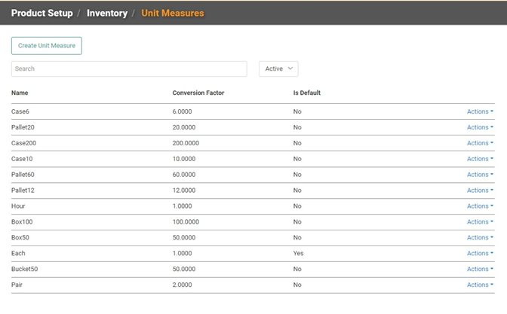This screenshot has height=314, width=507.
Task: Open Actions dropdown for Pair row
Action: pos(480,285)
